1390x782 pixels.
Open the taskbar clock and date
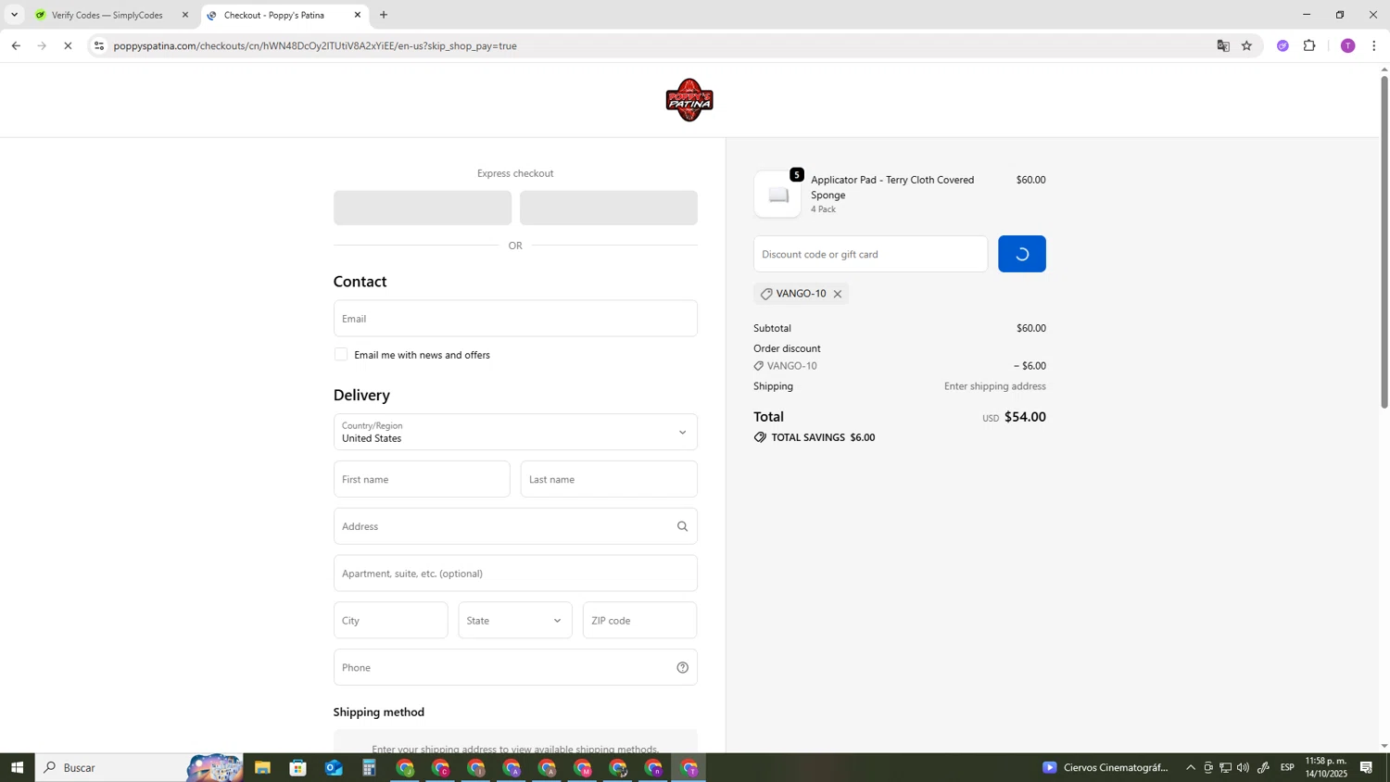[1326, 768]
